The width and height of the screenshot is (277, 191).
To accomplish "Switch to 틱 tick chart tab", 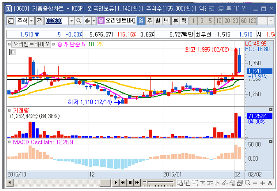I will (x=184, y=21).
